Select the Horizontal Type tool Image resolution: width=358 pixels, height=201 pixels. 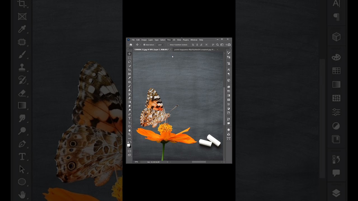pos(129,118)
